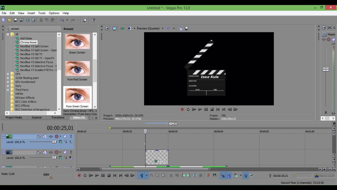Expand the Sony folder
Viewport: 337px width, 190px height.
8,86
